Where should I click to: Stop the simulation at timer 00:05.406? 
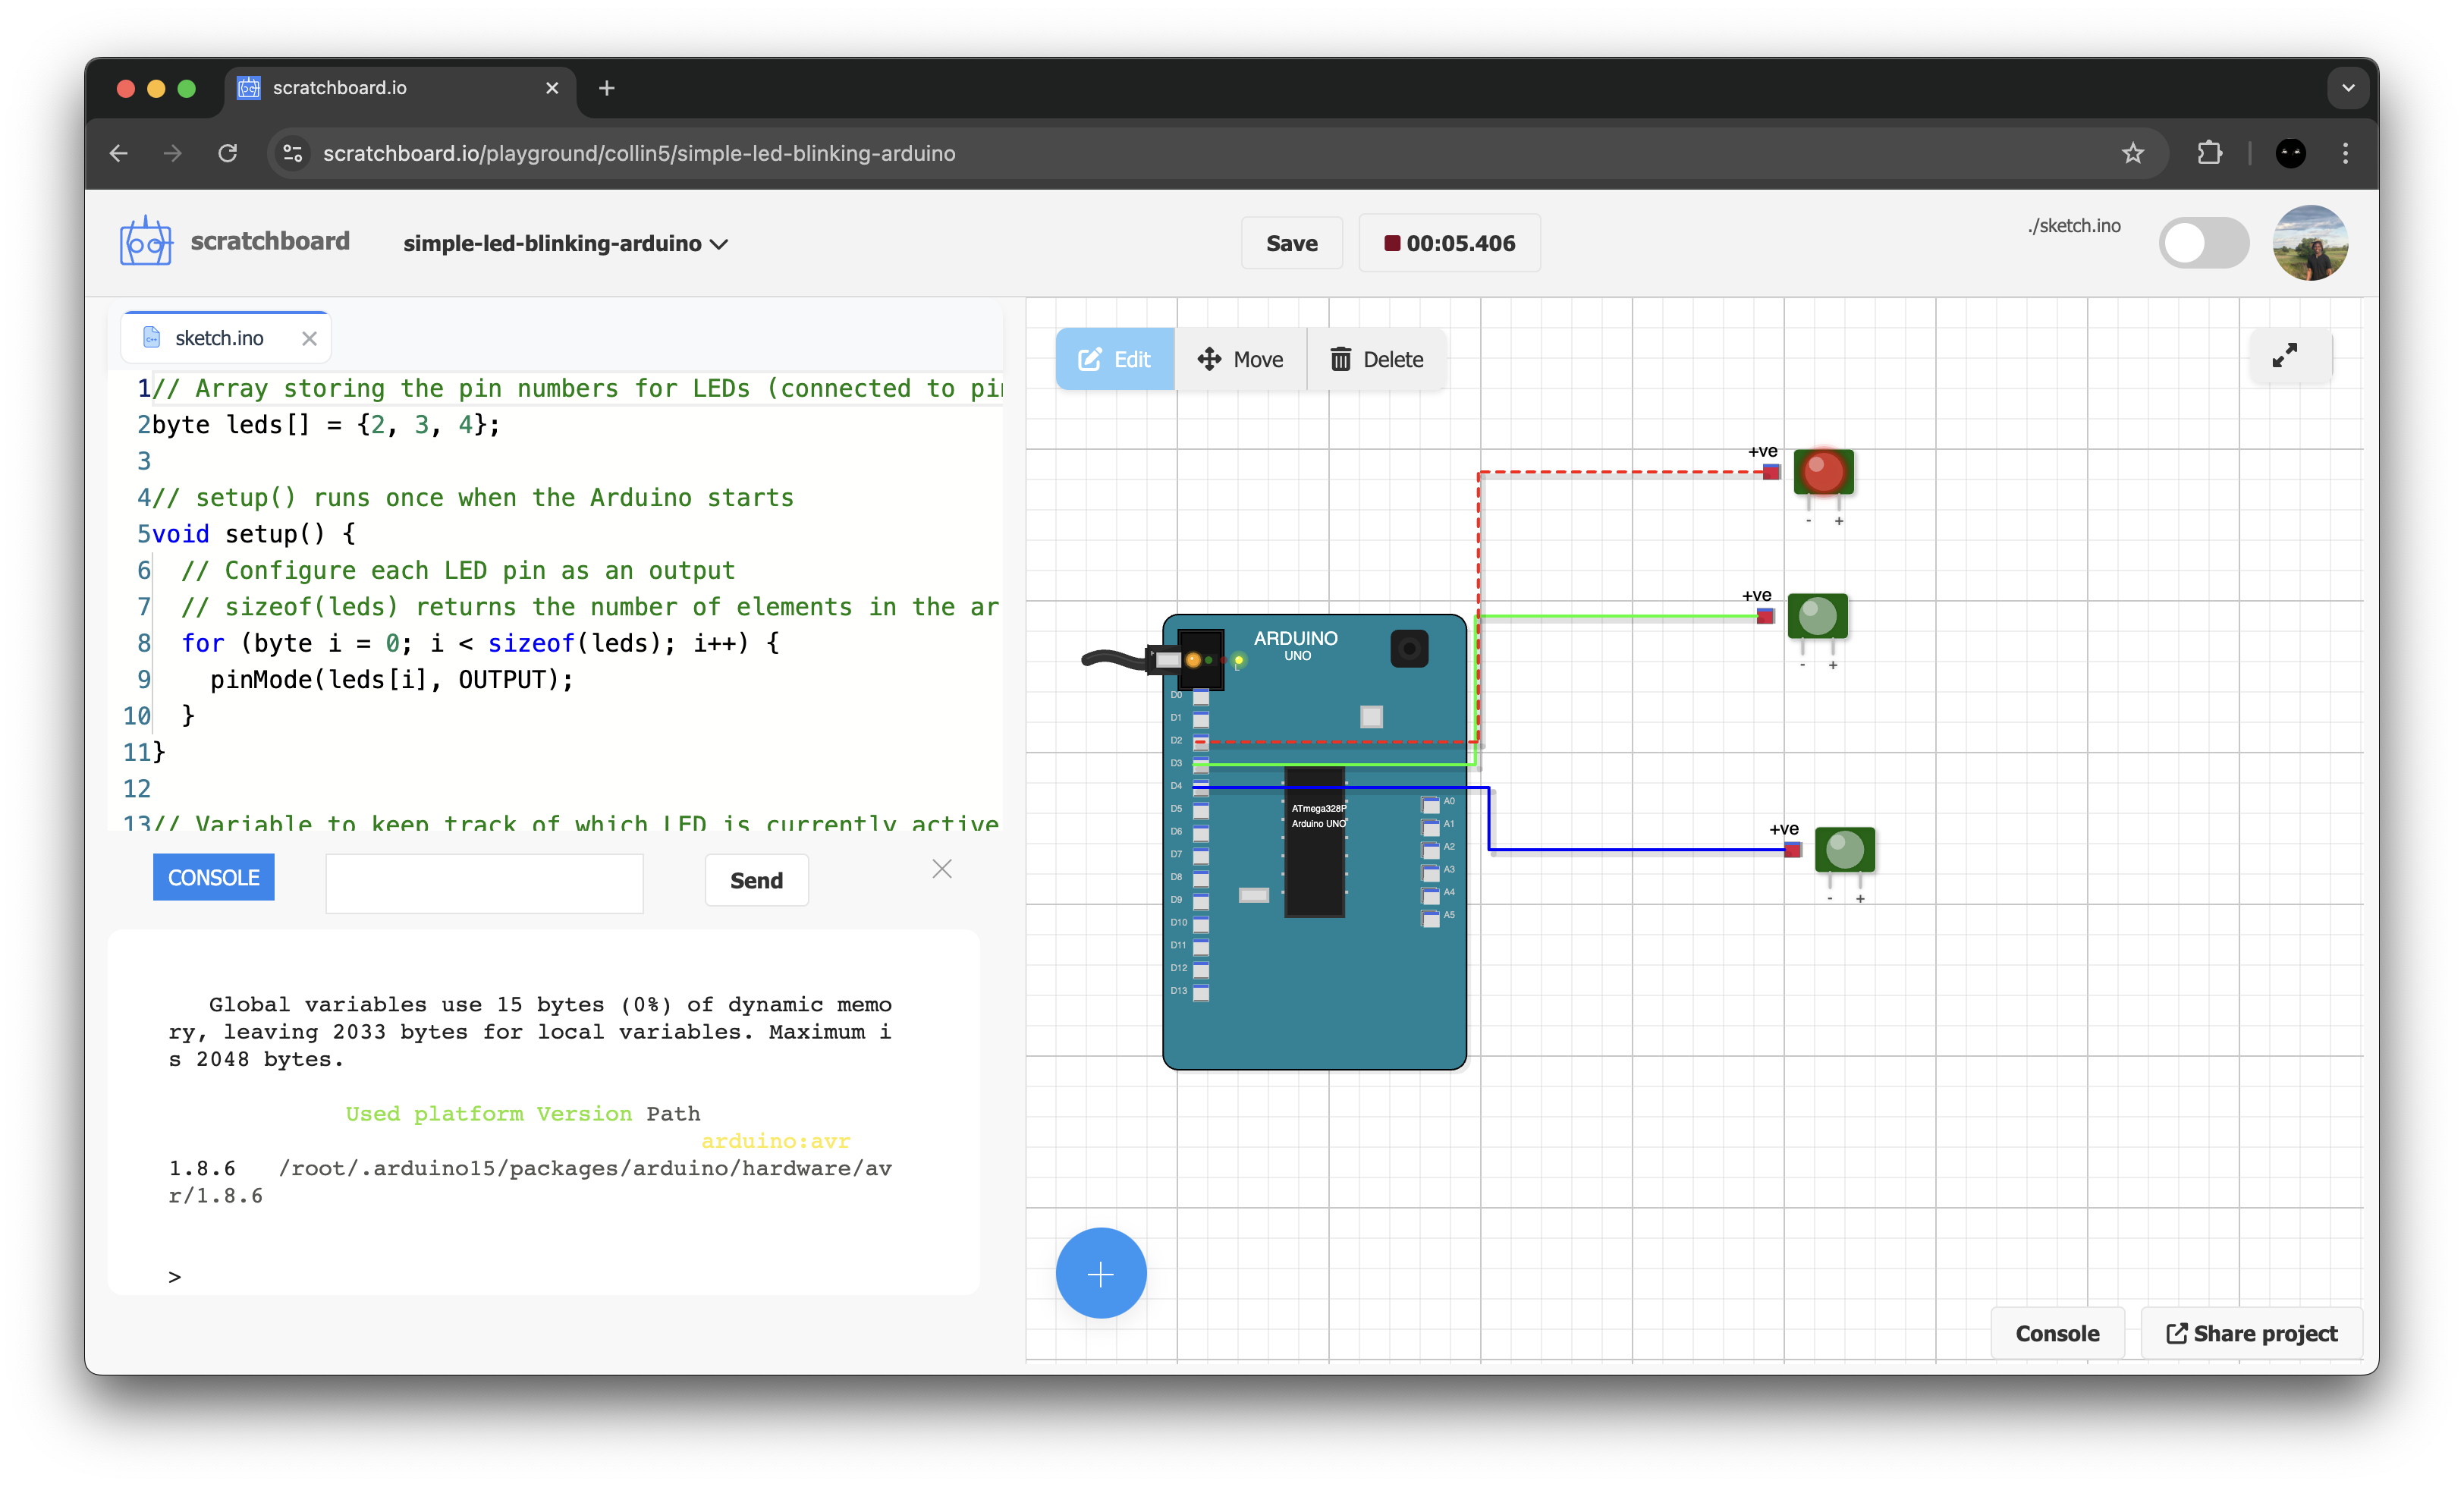pos(1448,243)
